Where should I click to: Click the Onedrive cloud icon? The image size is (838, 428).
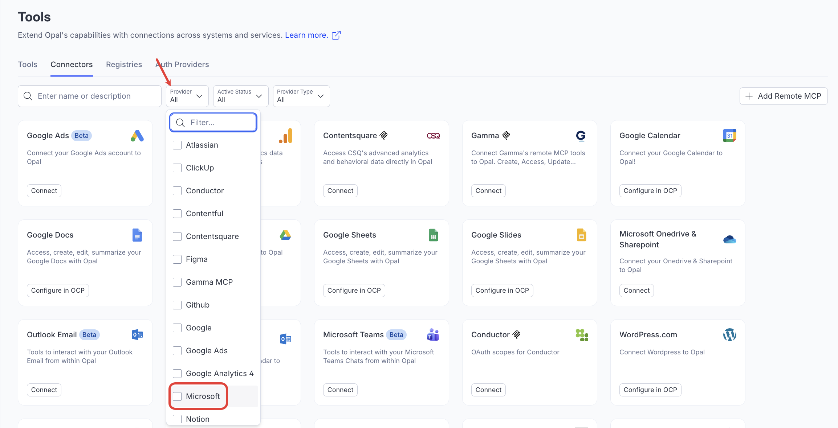click(x=729, y=239)
